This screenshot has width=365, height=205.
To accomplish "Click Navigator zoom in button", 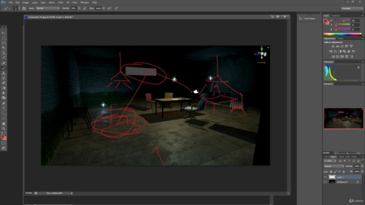I will point(359,153).
